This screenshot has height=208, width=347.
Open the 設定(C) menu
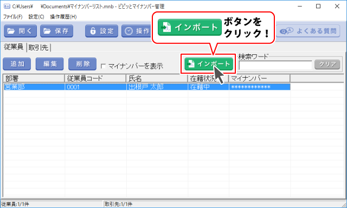pos(36,17)
